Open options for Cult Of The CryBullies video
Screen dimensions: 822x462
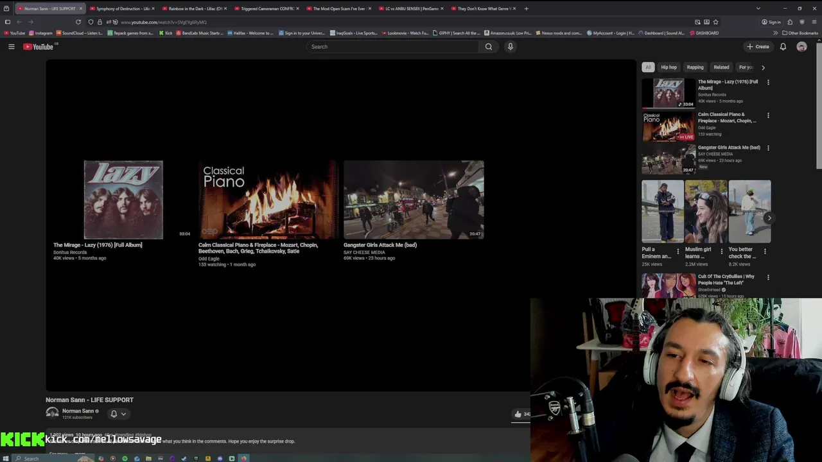[768, 277]
